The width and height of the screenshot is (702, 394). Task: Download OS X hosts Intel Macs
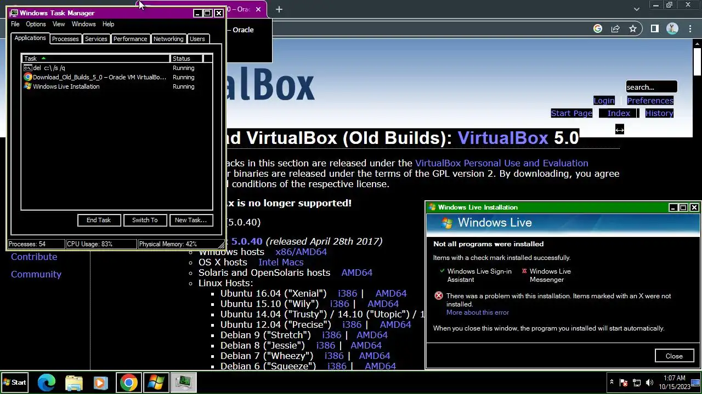coord(281,262)
